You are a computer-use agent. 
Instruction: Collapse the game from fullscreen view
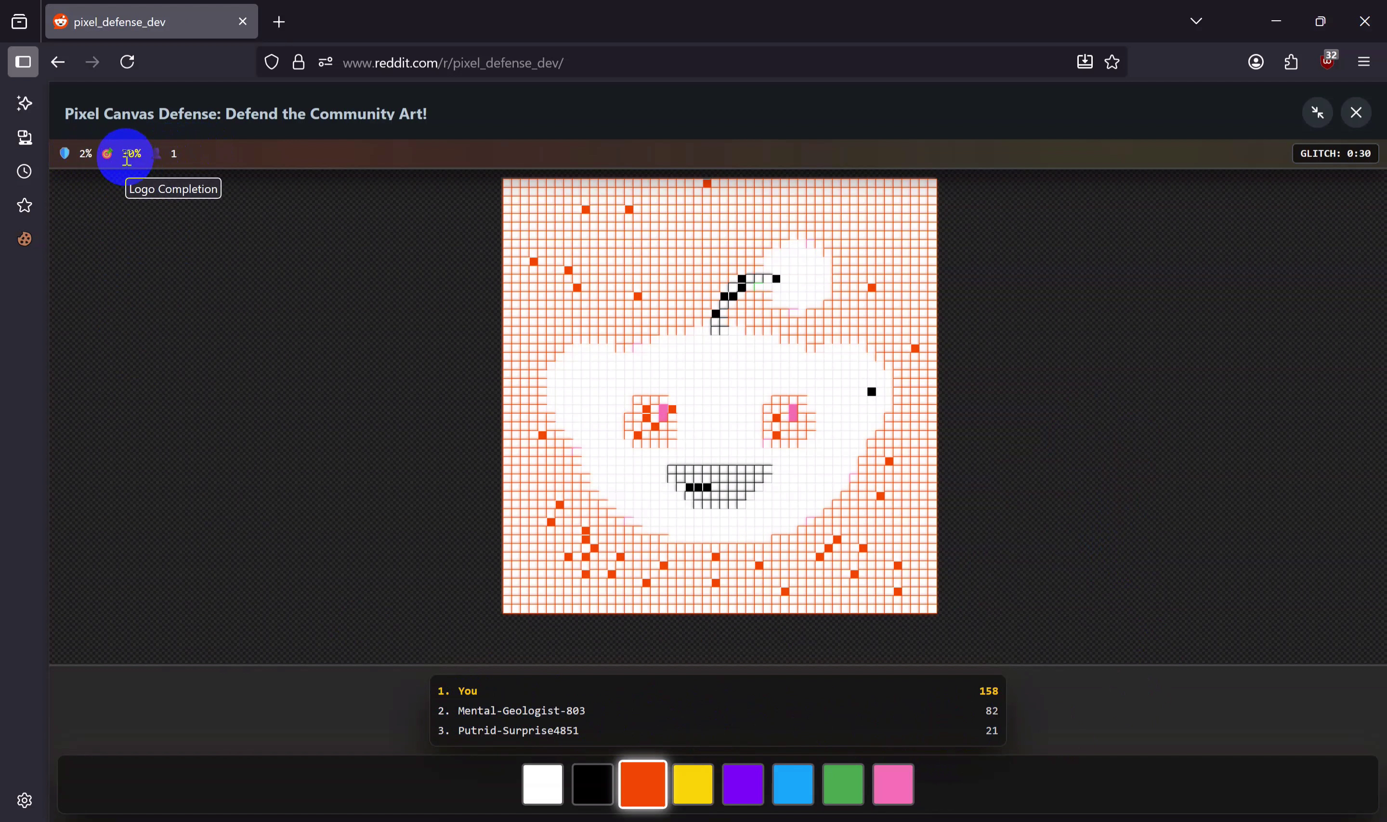1317,113
